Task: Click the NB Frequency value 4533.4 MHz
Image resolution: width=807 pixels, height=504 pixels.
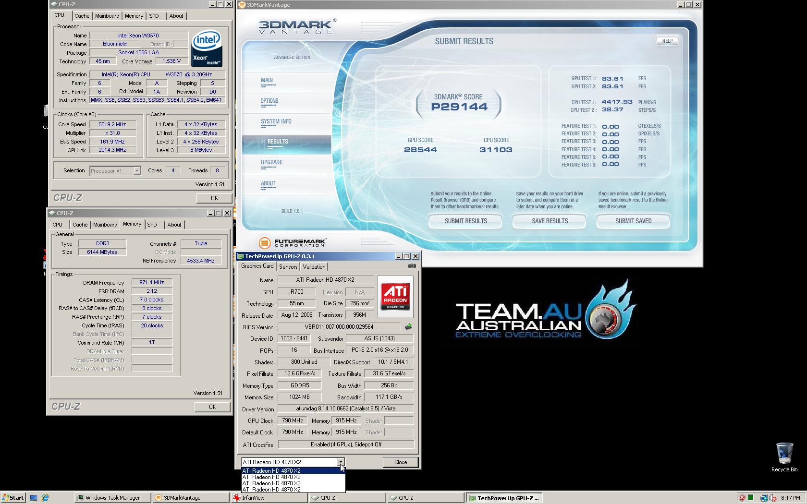Action: [201, 261]
